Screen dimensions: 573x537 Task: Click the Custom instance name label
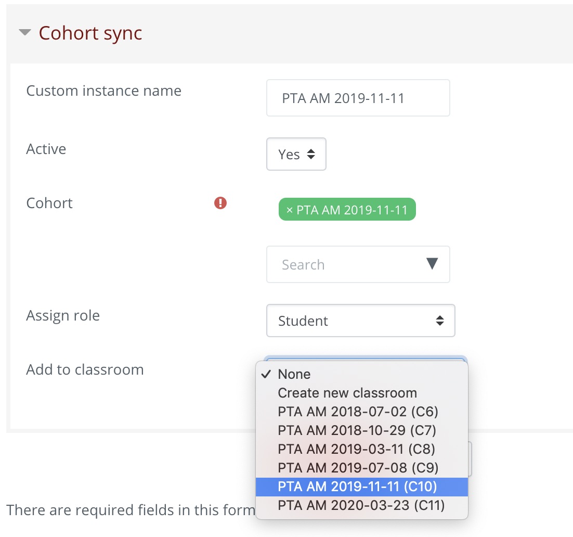tap(103, 91)
